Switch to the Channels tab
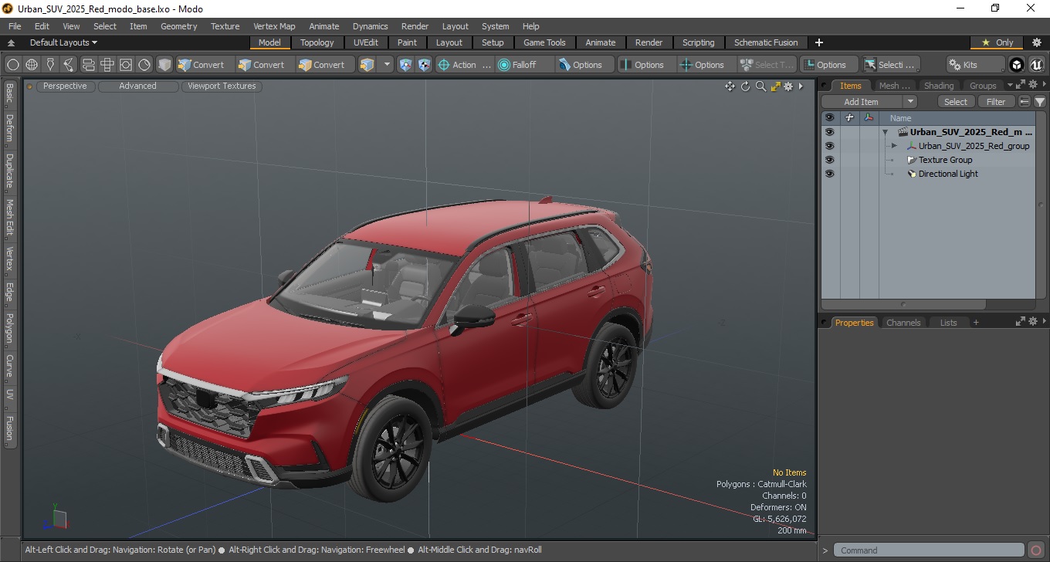The width and height of the screenshot is (1050, 562). click(x=903, y=323)
